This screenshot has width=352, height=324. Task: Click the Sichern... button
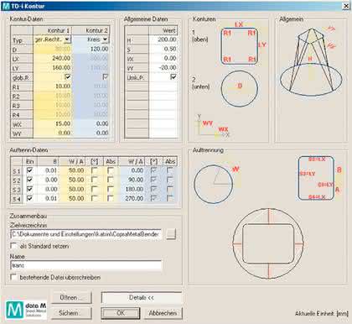click(71, 313)
